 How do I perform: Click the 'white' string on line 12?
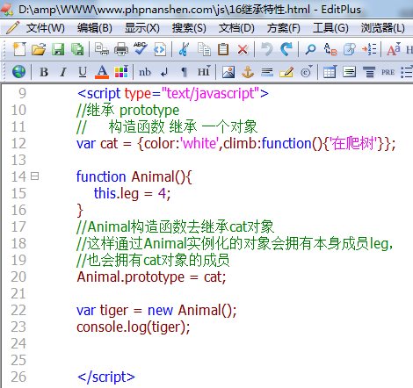pyautogui.click(x=200, y=143)
